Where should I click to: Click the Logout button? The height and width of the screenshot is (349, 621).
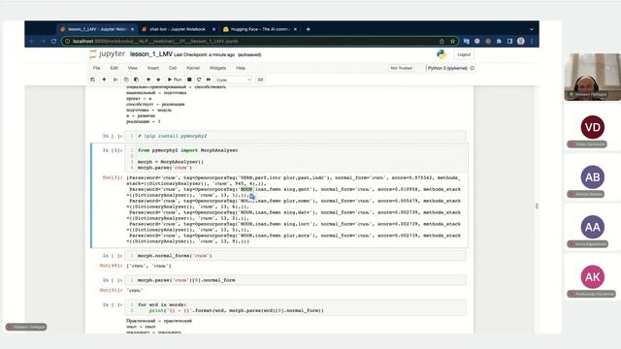tap(464, 54)
